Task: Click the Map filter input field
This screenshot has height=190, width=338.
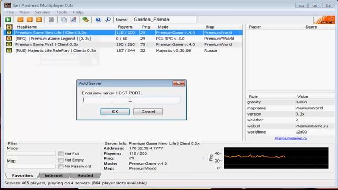Action: tap(31, 166)
